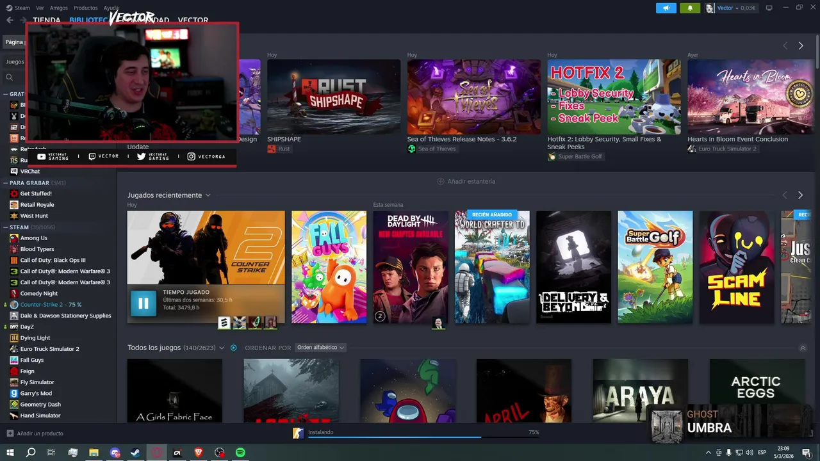The image size is (820, 461).
Task: Select Blood Typers in sidebar
Action: [x=37, y=249]
